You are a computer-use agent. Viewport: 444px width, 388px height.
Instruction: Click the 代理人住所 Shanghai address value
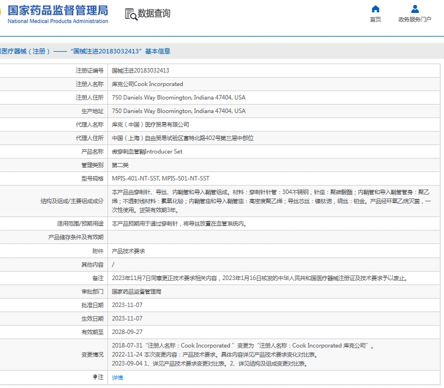[183, 138]
